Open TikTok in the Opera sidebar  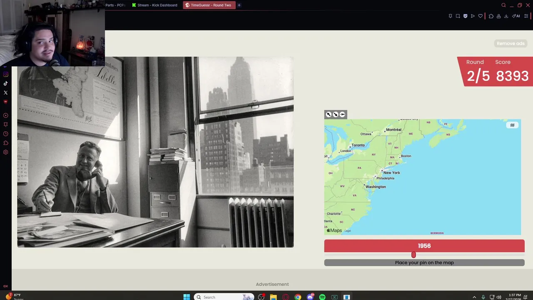click(6, 83)
